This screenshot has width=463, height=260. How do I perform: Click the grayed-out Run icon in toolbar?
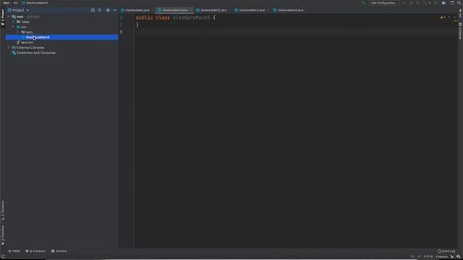point(404,3)
